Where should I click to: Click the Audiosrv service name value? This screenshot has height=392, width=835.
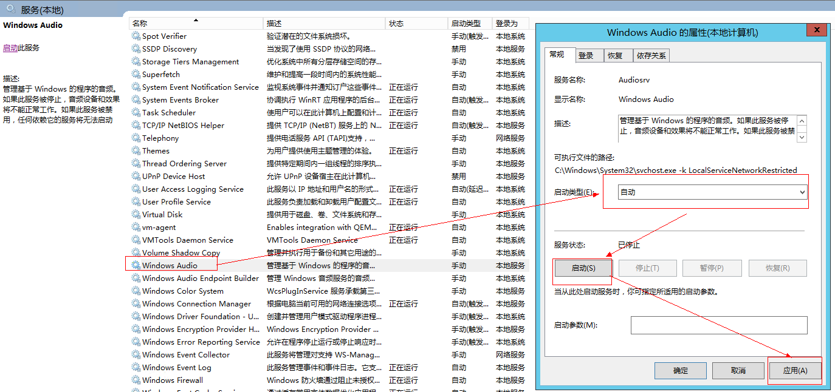pyautogui.click(x=634, y=80)
